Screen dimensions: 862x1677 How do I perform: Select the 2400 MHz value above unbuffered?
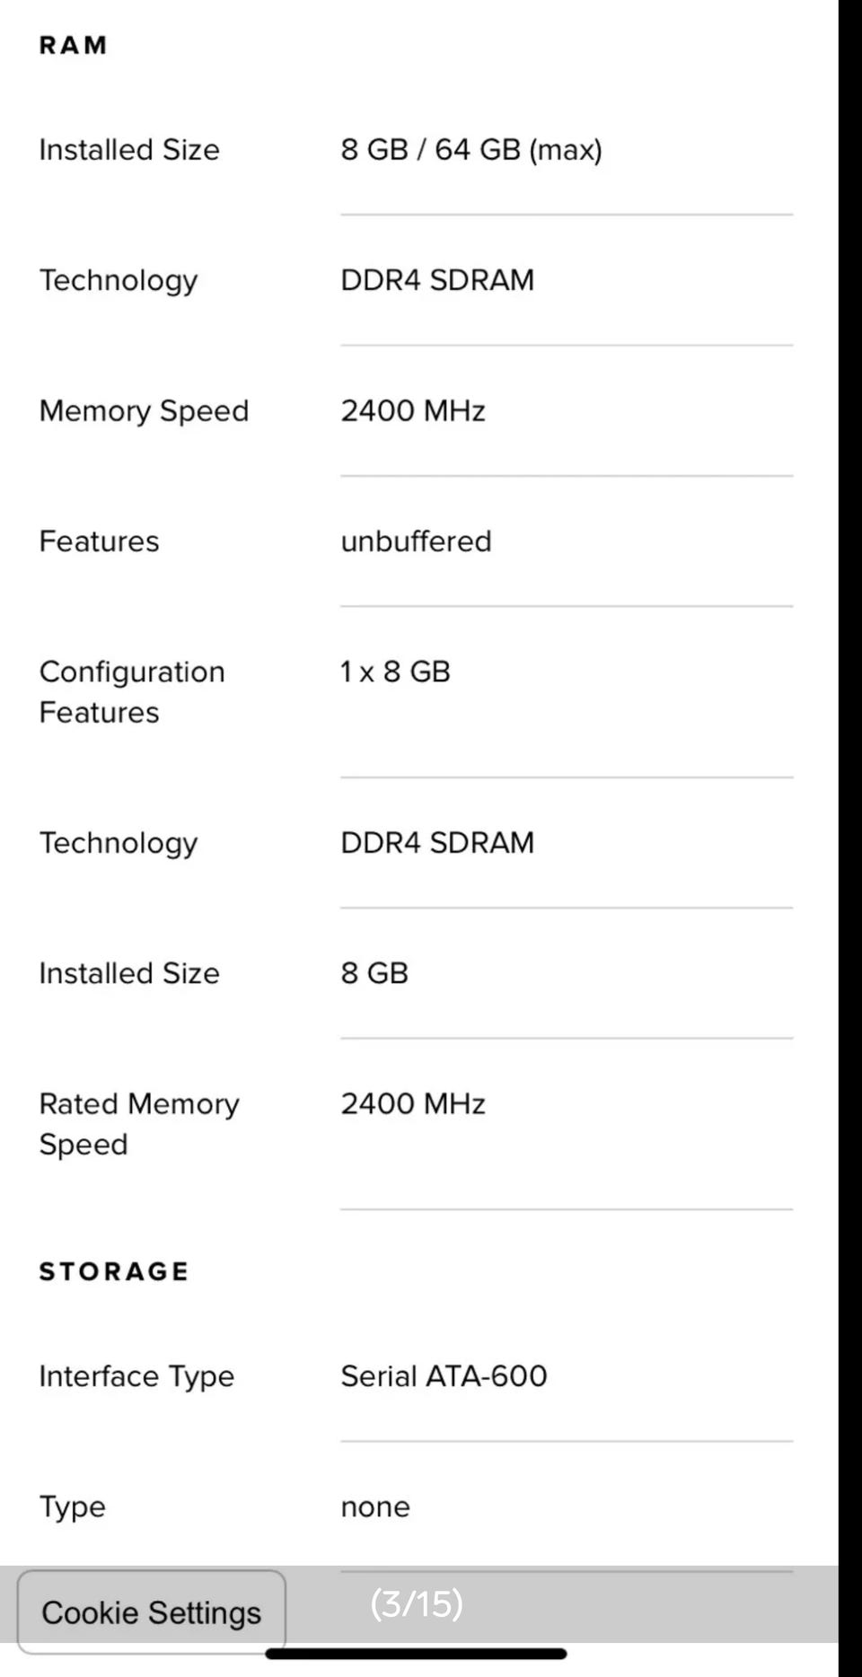click(x=413, y=410)
